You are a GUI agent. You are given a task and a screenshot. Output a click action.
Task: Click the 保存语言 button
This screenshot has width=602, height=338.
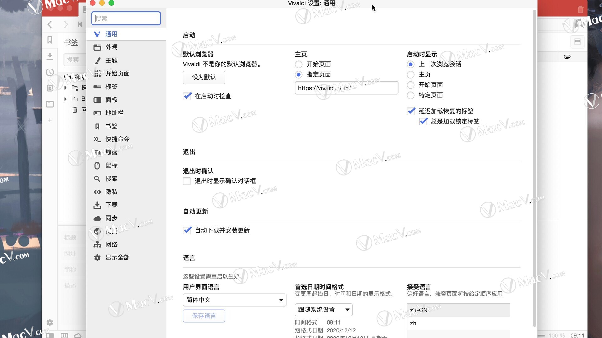204,316
